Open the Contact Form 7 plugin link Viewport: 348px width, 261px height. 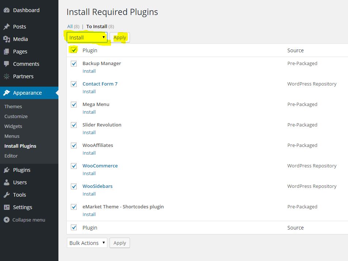pos(100,84)
